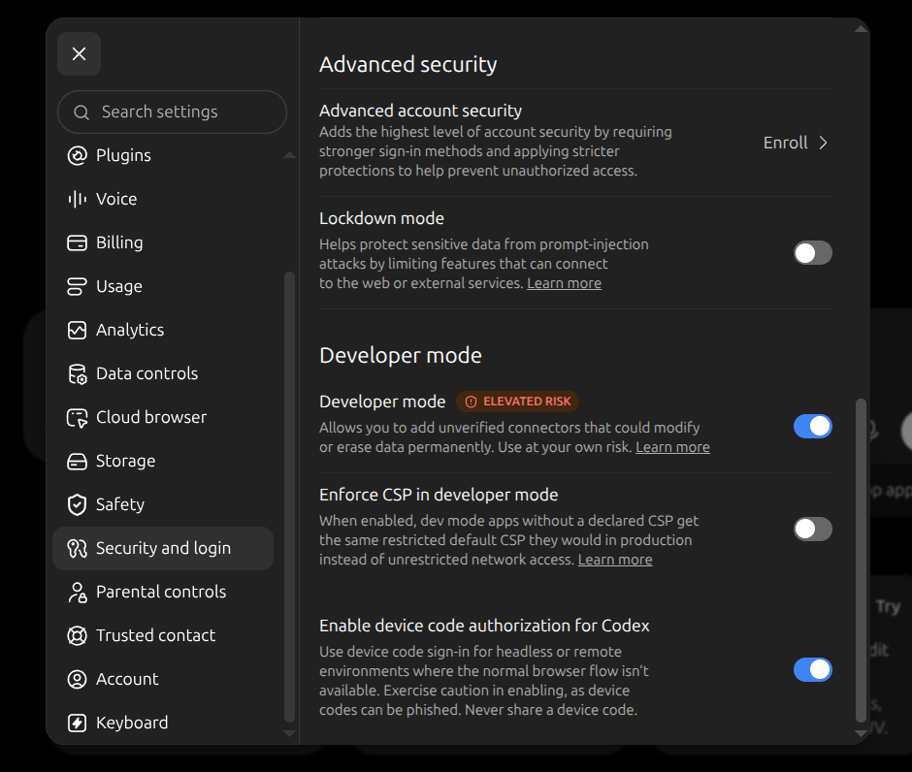912x772 pixels.
Task: Click the Cloud browser icon
Action: pyautogui.click(x=78, y=417)
